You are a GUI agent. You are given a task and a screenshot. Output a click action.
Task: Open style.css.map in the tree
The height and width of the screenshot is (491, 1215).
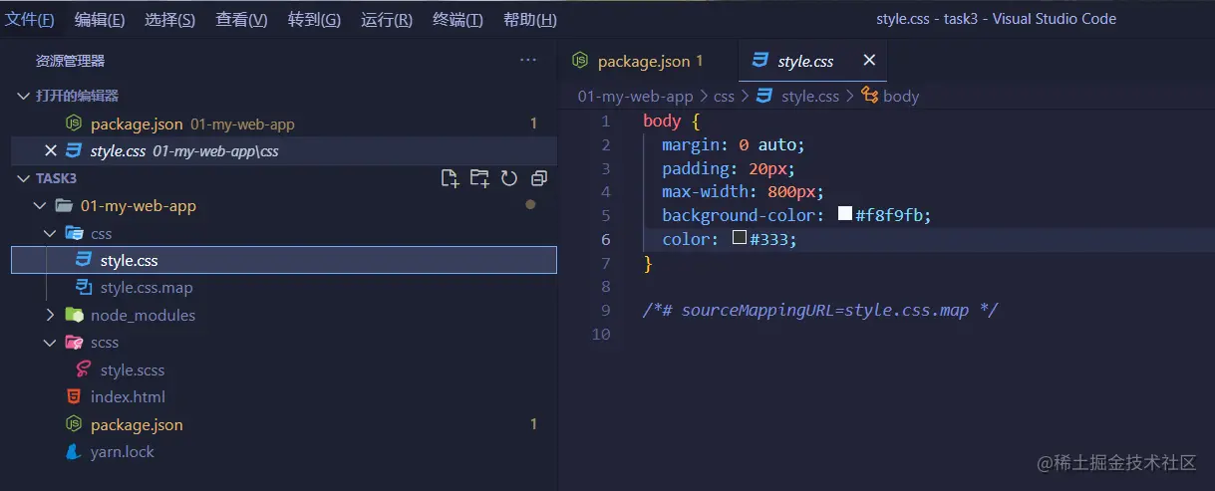pyautogui.click(x=147, y=288)
